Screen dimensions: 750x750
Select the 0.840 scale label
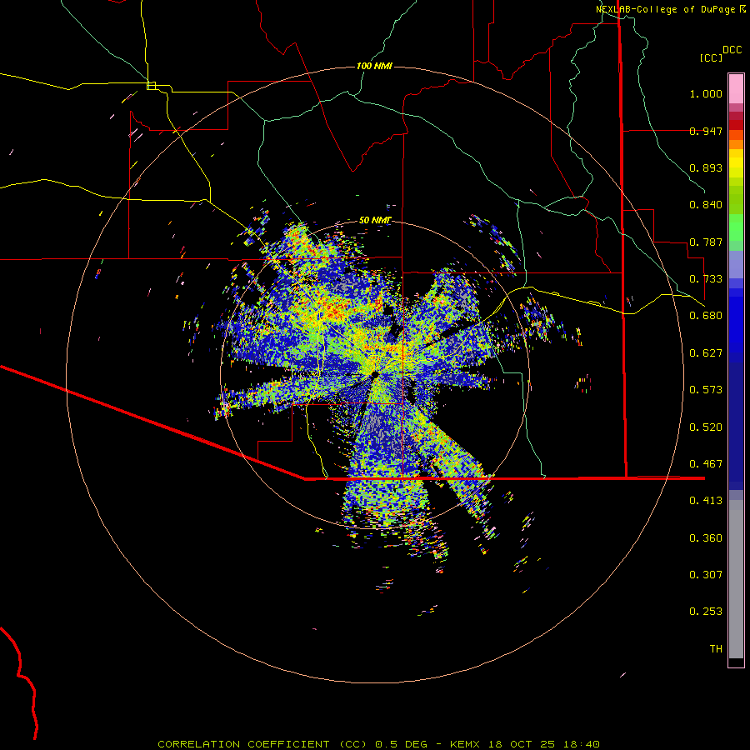pos(706,205)
